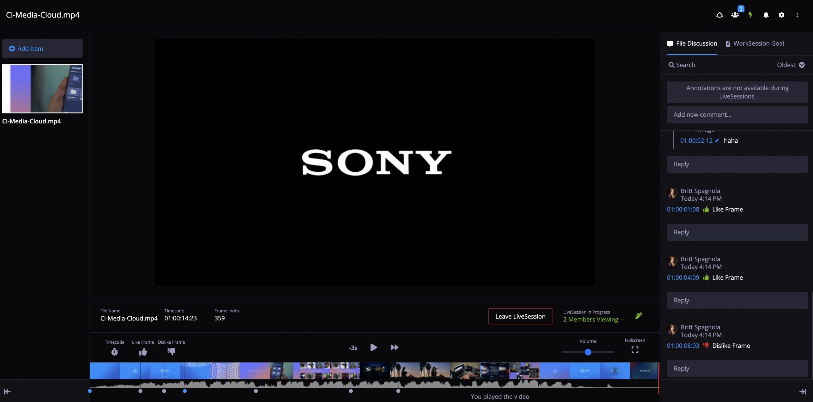Collapse the right discussion panel
Viewport: 813px width, 402px height.
click(x=803, y=392)
